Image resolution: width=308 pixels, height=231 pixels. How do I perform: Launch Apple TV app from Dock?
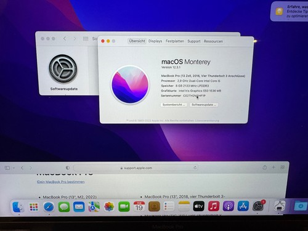tap(199, 206)
